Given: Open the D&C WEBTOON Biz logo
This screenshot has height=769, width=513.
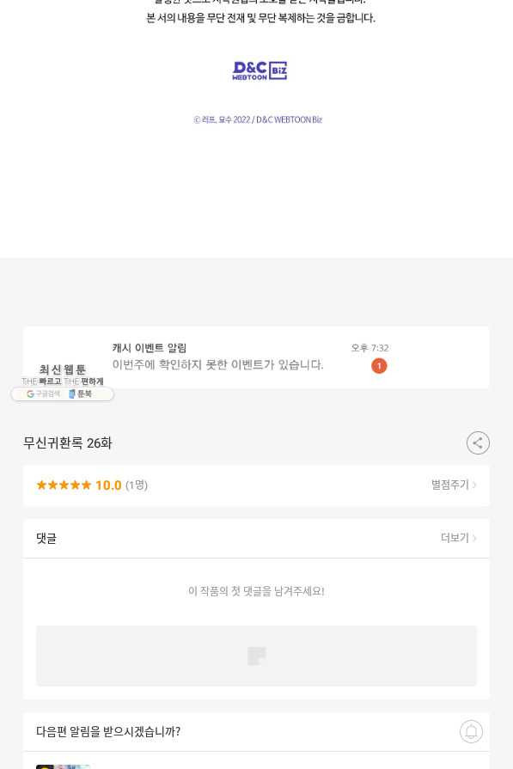Looking at the screenshot, I should pos(260,70).
